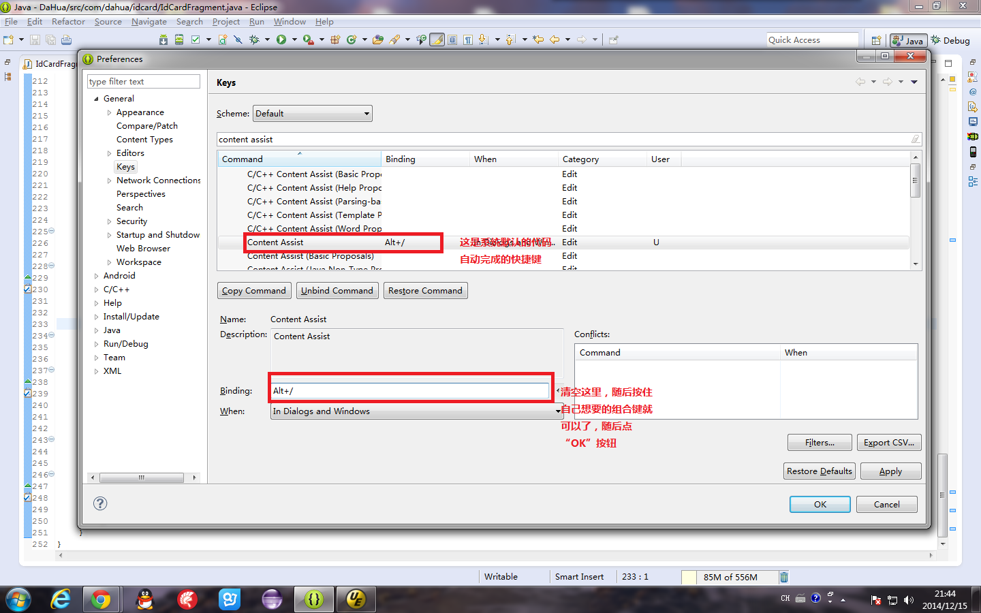
Task: Click the Save toolbar icon
Action: (x=35, y=40)
